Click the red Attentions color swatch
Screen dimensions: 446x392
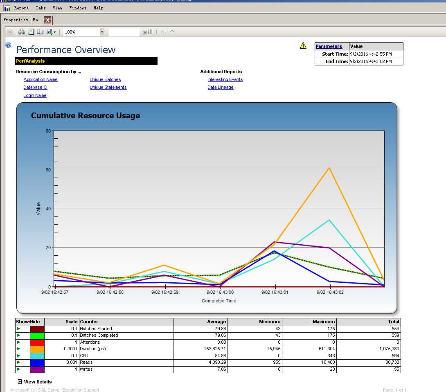pos(37,342)
